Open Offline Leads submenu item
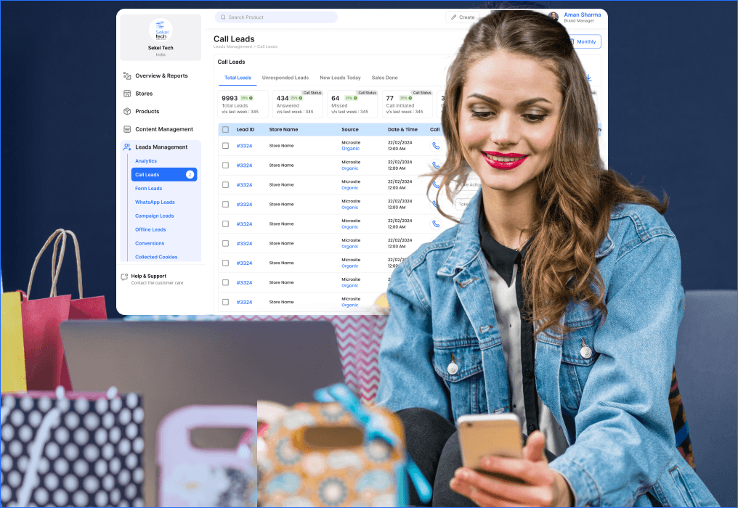Image resolution: width=738 pixels, height=508 pixels. pos(150,229)
